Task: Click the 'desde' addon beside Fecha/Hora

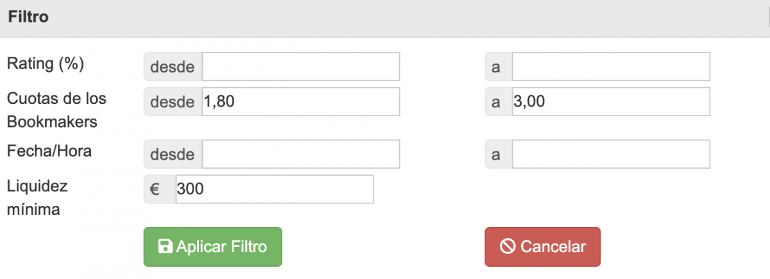Action: click(x=173, y=155)
